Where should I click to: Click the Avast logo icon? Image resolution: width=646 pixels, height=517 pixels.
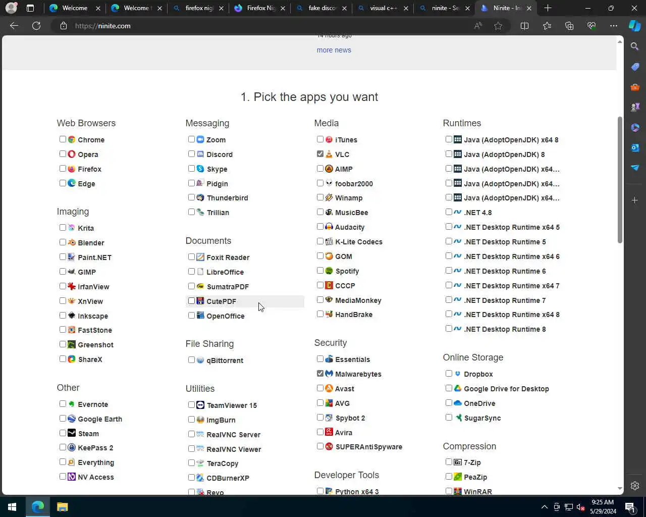[x=329, y=388]
